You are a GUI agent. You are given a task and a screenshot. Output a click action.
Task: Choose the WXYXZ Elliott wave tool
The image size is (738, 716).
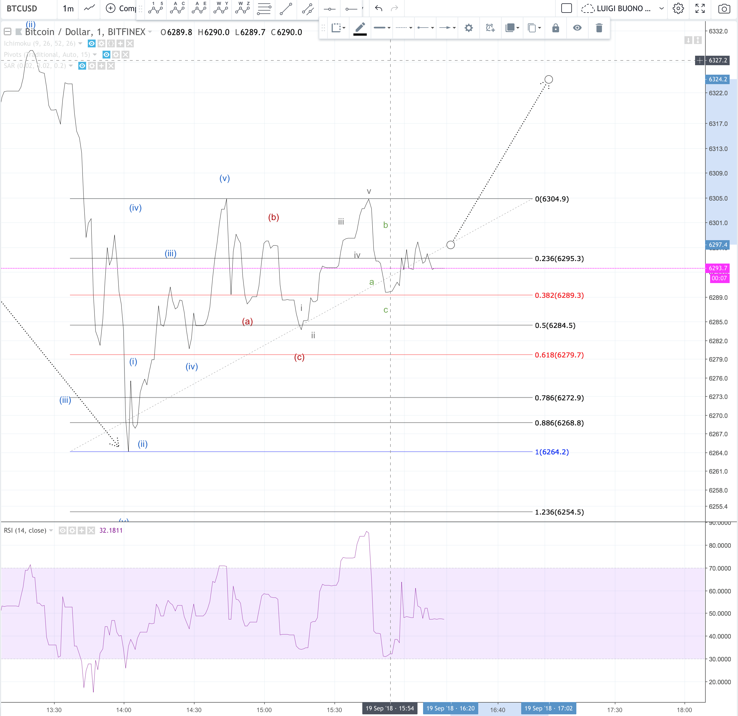(242, 8)
